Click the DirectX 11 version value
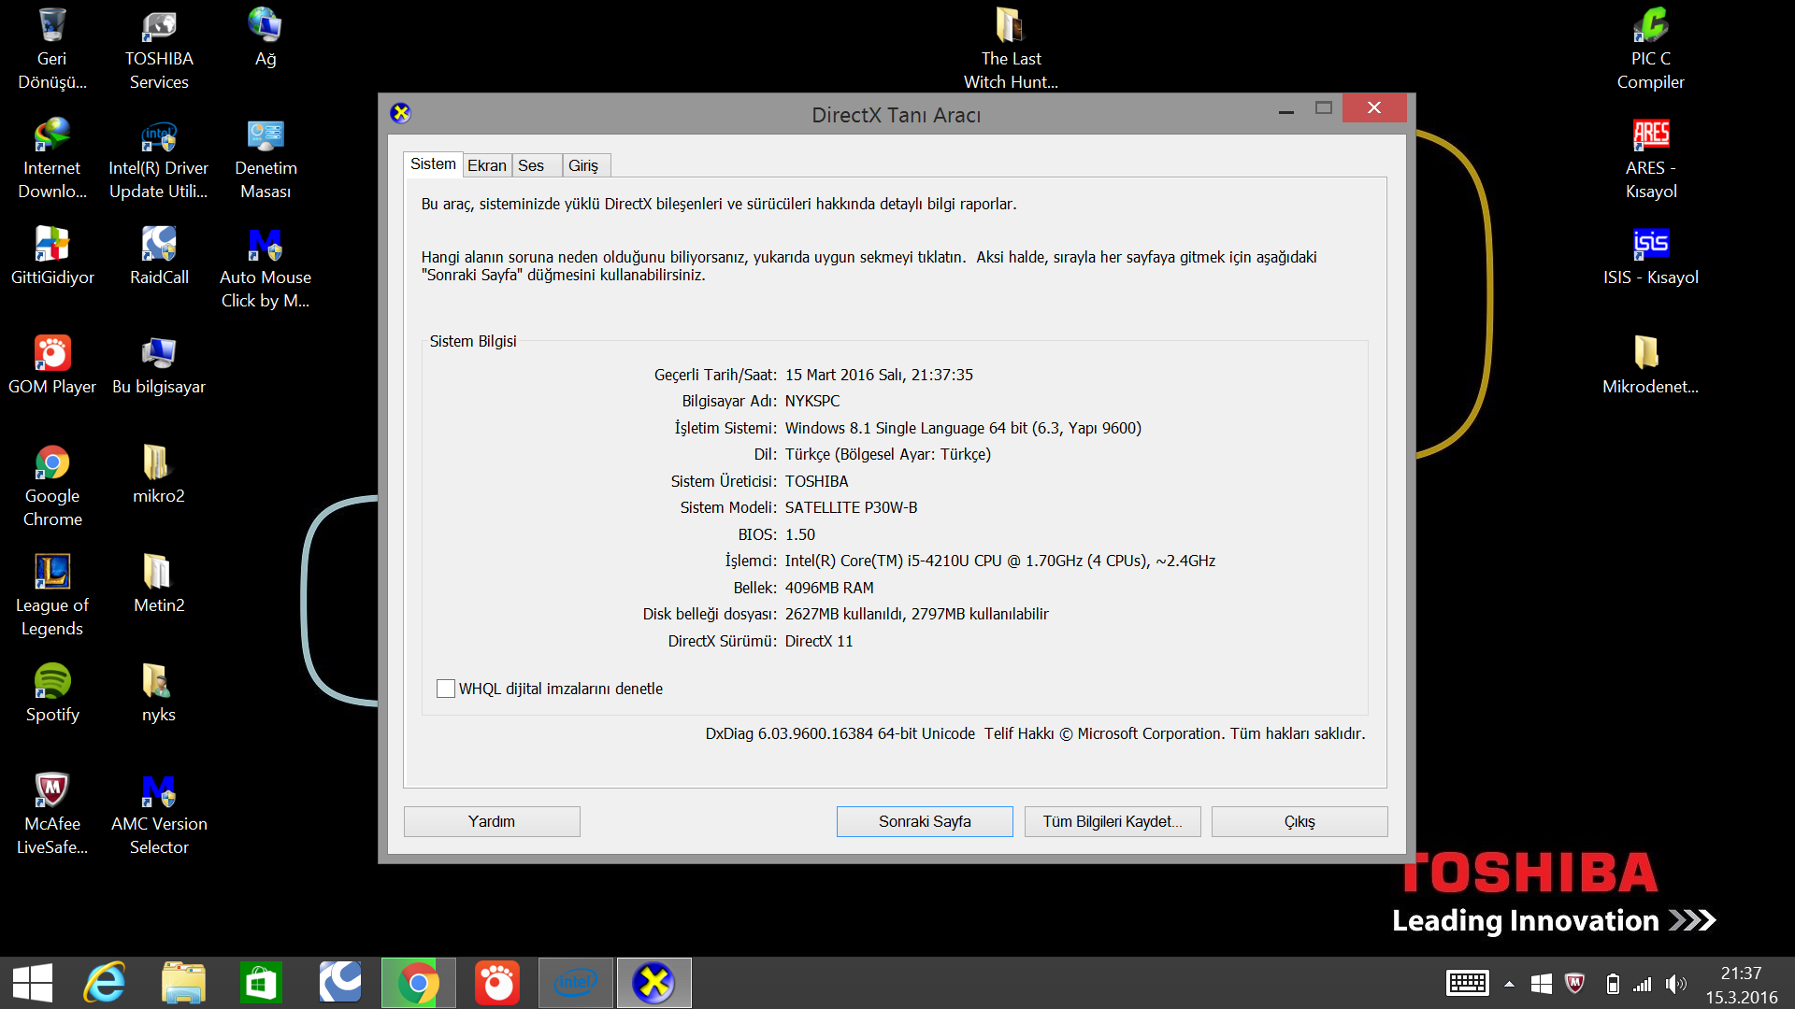This screenshot has width=1795, height=1009. point(819,641)
